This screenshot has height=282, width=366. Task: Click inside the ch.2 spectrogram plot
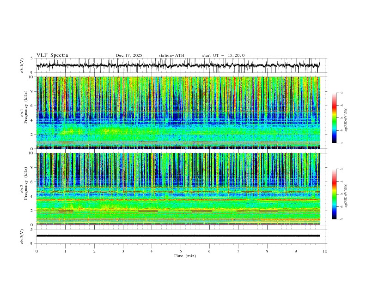point(180,188)
